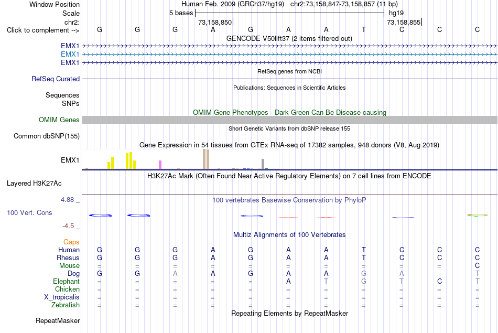Image resolution: width=498 pixels, height=333 pixels.
Task: Click the 73,158,850 position marker
Action: coord(215,22)
